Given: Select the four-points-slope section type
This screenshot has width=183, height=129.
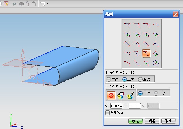Looking at the screenshot, I should tap(127, 54).
